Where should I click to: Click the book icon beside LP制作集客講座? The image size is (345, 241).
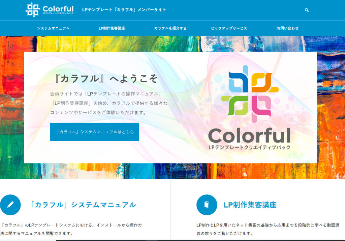click(207, 205)
